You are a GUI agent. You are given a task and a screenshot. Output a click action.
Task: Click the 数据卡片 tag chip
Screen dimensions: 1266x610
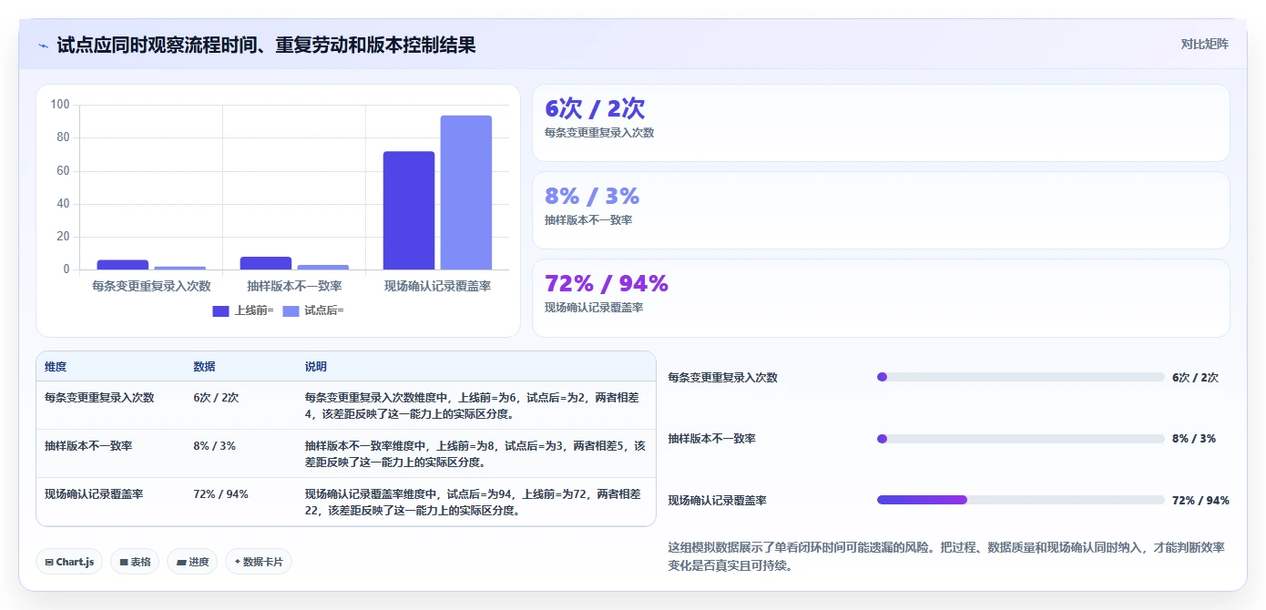coord(259,562)
